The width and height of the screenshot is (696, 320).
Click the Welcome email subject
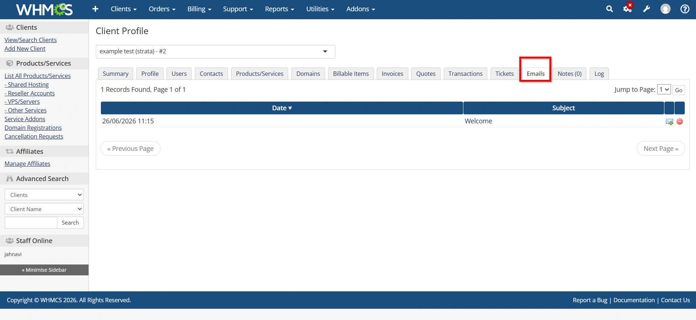[x=478, y=121]
